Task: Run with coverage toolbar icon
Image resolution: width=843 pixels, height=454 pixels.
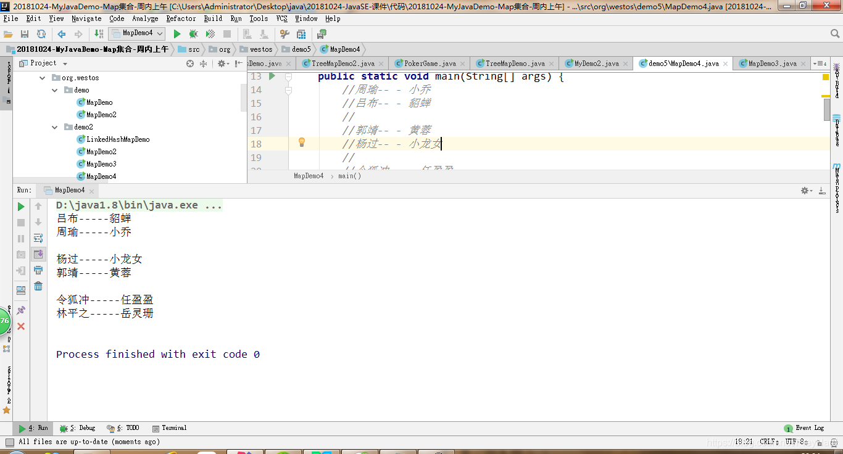Action: click(x=210, y=34)
